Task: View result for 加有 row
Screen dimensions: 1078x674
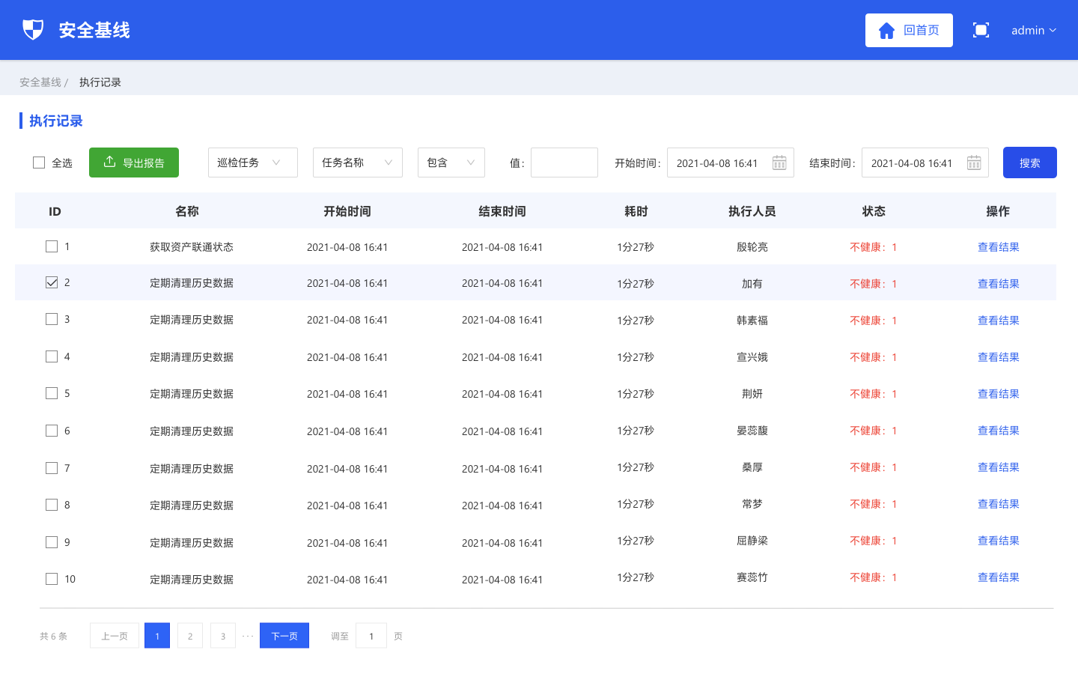Action: pyautogui.click(x=999, y=284)
